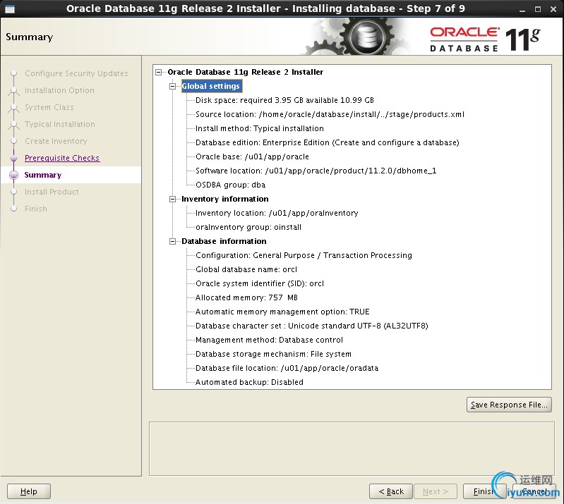Viewport: 564px width, 504px height.
Task: Click the Typical Installation step
Action: coord(60,124)
